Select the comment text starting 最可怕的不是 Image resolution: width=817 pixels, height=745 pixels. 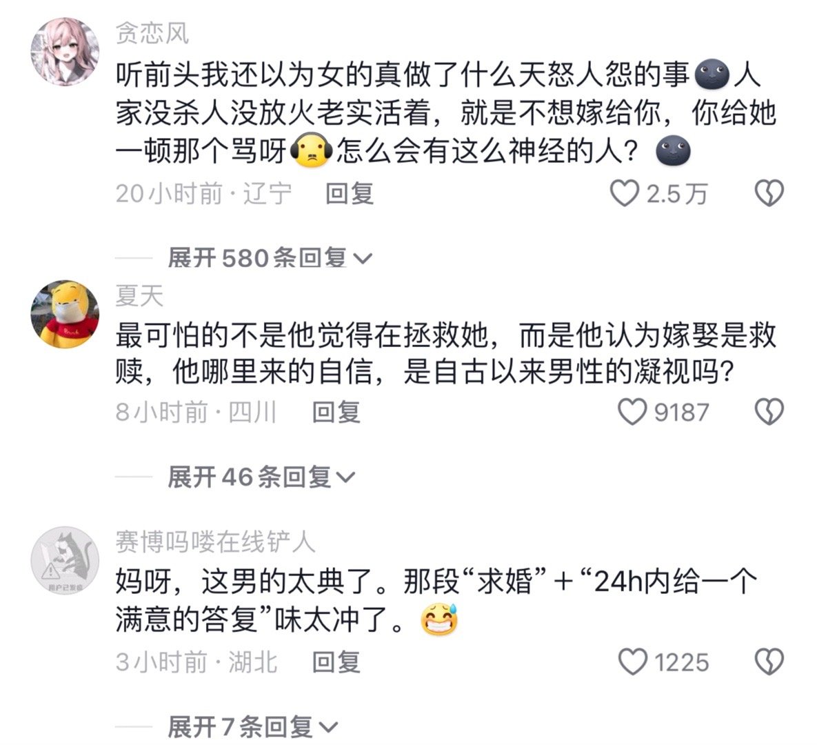(x=445, y=353)
